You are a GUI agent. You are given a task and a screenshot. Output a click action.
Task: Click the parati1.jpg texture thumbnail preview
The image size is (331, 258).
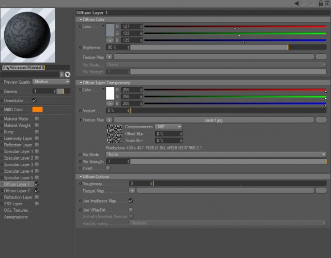[x=114, y=133]
